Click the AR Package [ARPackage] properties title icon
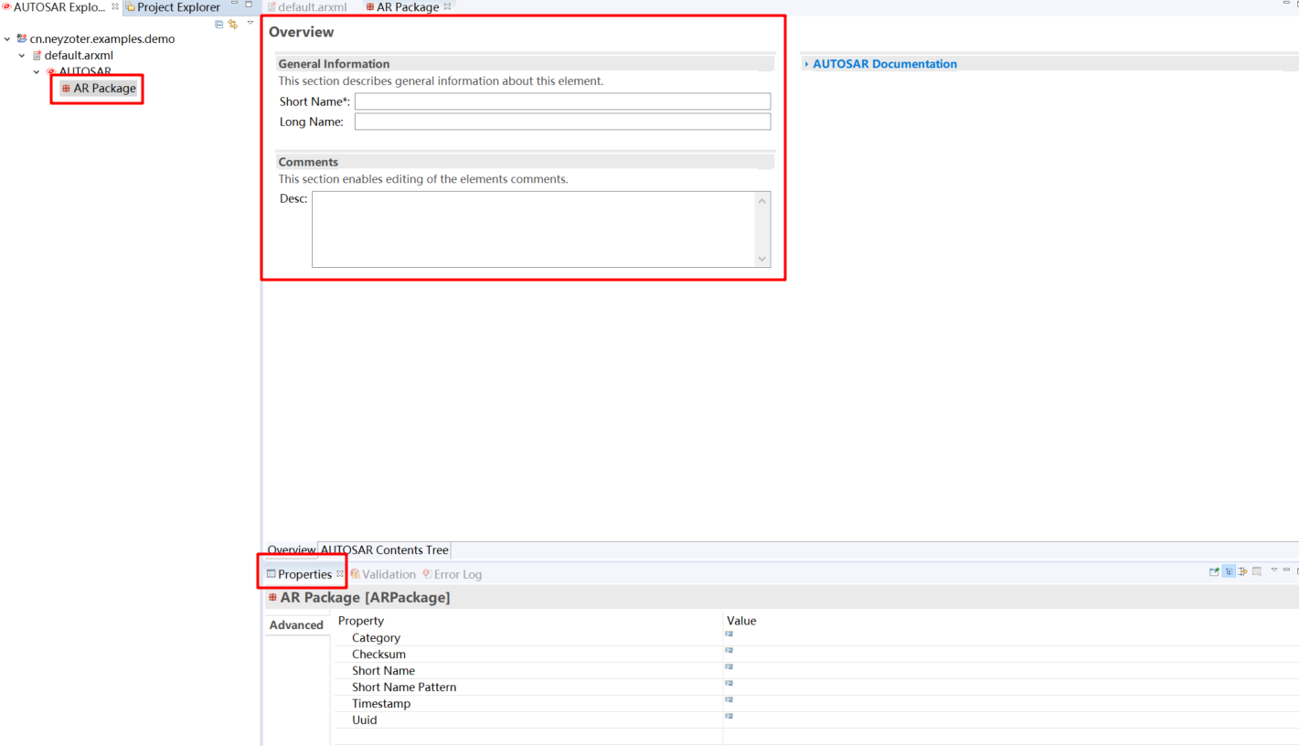This screenshot has width=1299, height=746. (272, 597)
